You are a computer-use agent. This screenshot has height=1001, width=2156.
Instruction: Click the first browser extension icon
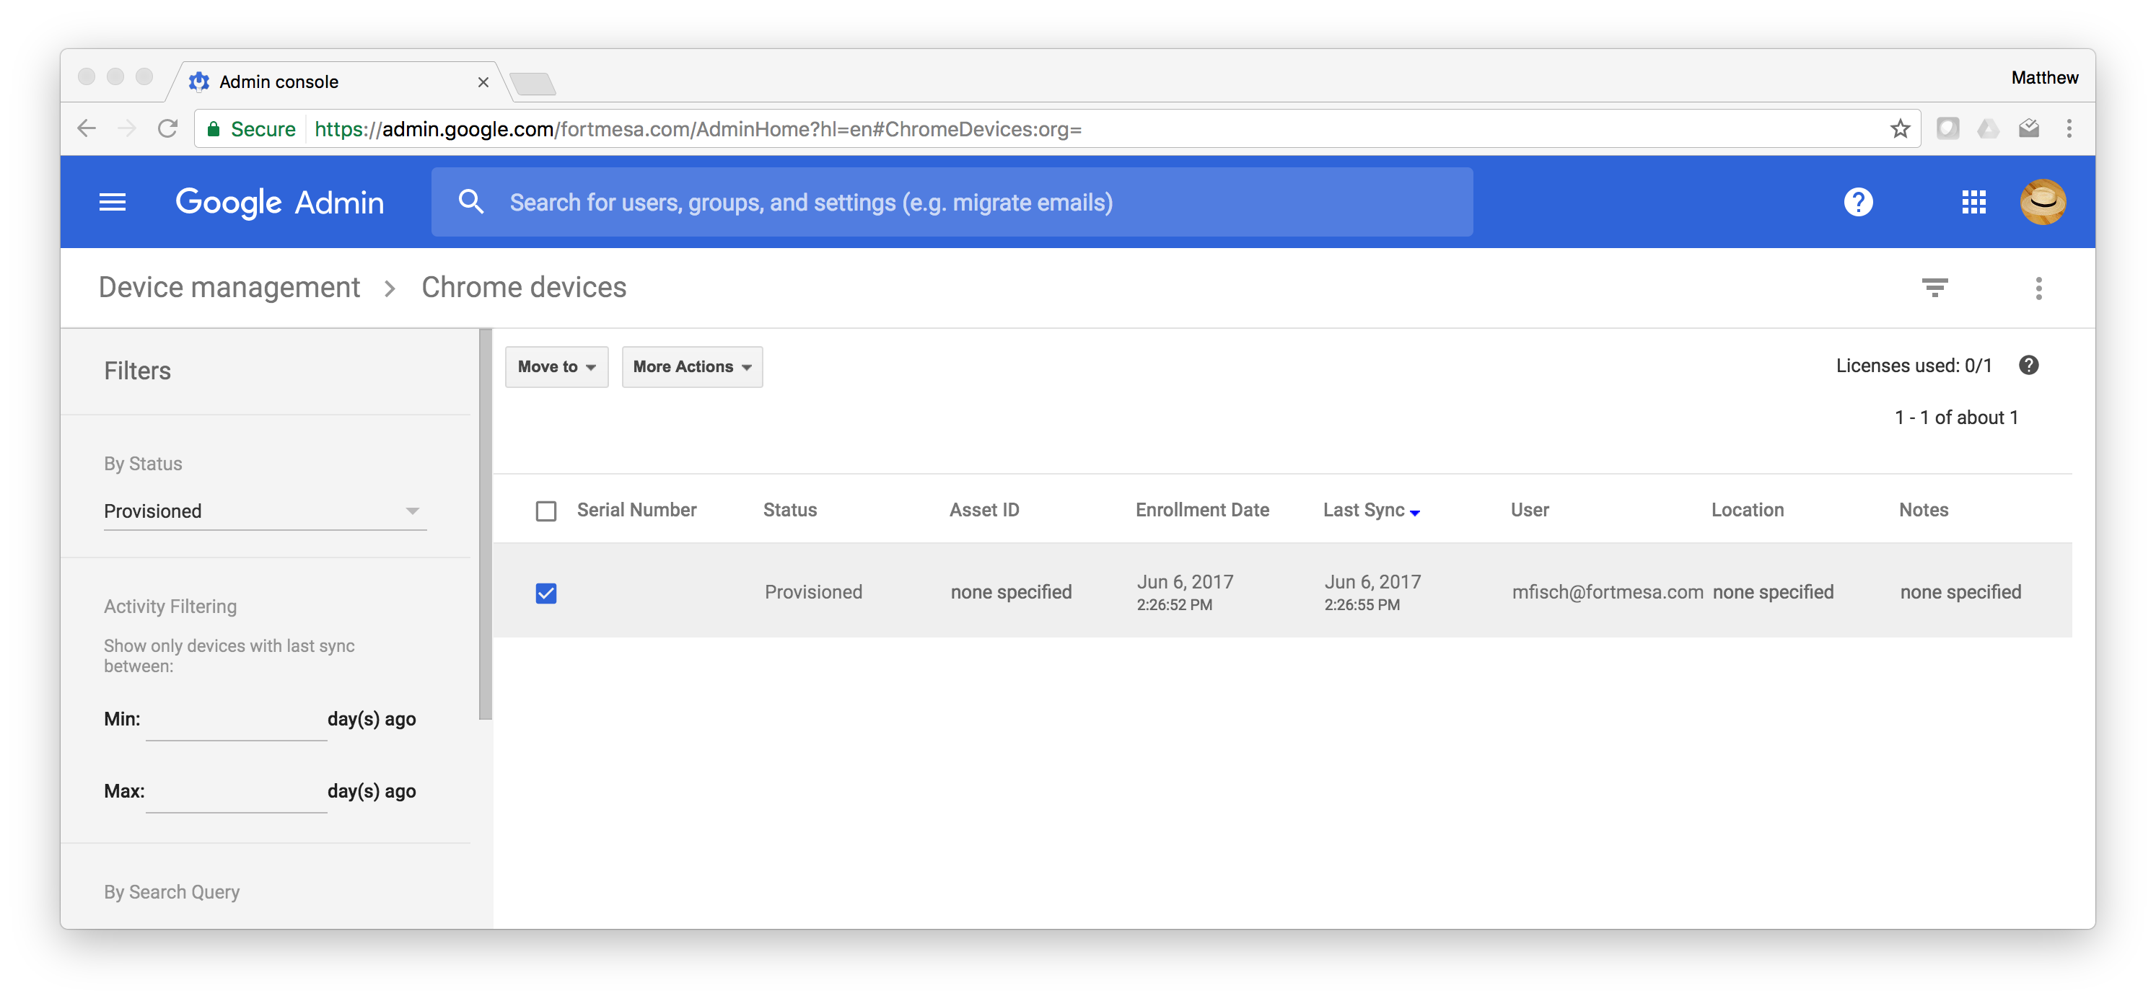pyautogui.click(x=1947, y=129)
